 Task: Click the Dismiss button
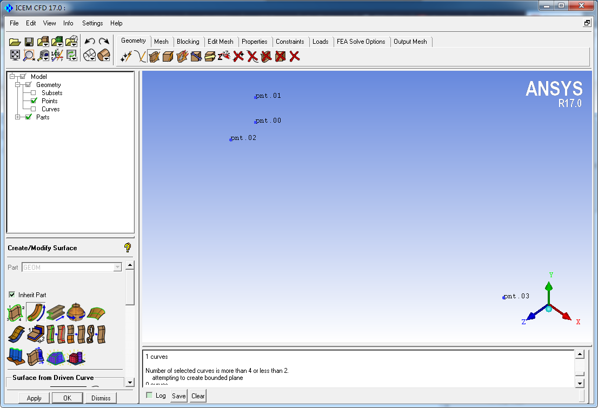(101, 398)
